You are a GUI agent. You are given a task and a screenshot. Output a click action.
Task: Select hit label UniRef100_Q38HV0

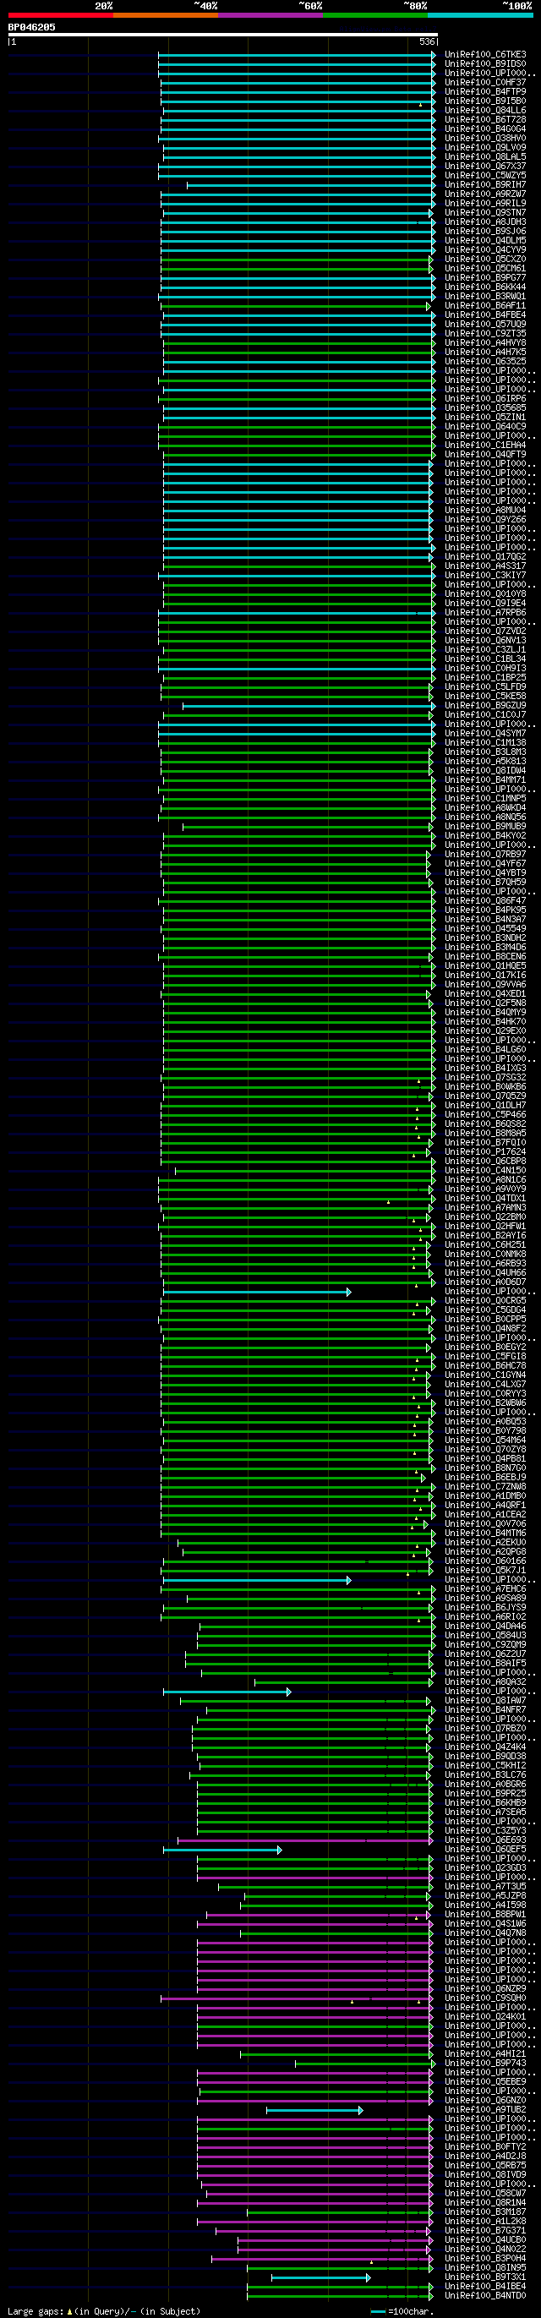click(x=485, y=139)
